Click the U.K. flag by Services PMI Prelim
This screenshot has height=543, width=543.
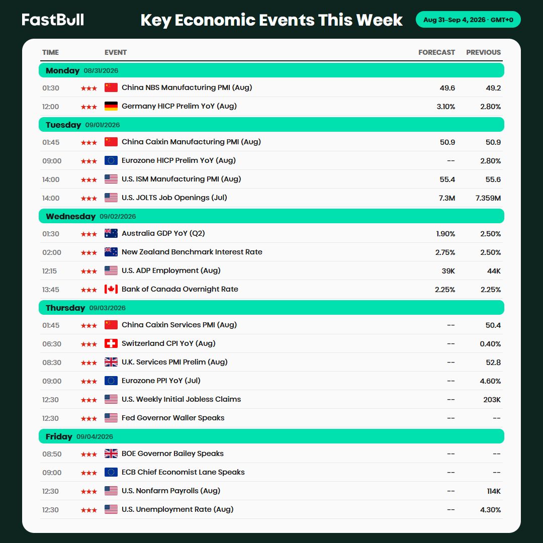tap(111, 362)
